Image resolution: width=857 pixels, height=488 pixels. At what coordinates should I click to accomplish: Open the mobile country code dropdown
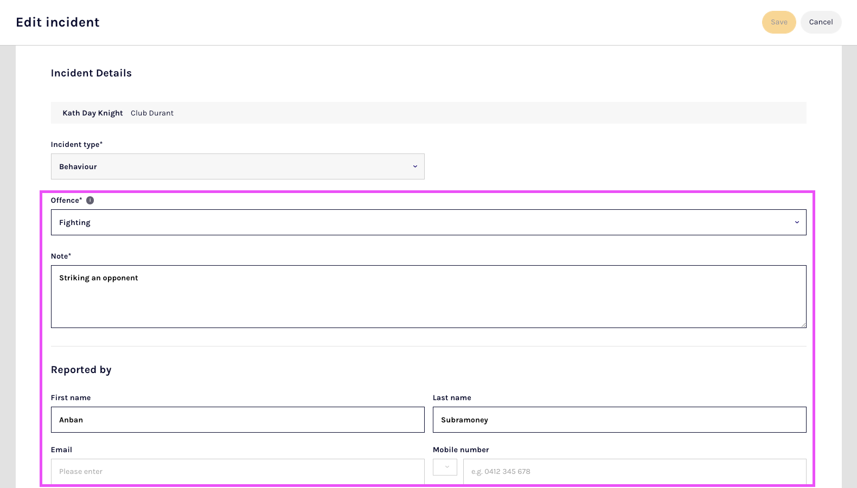coord(445,467)
